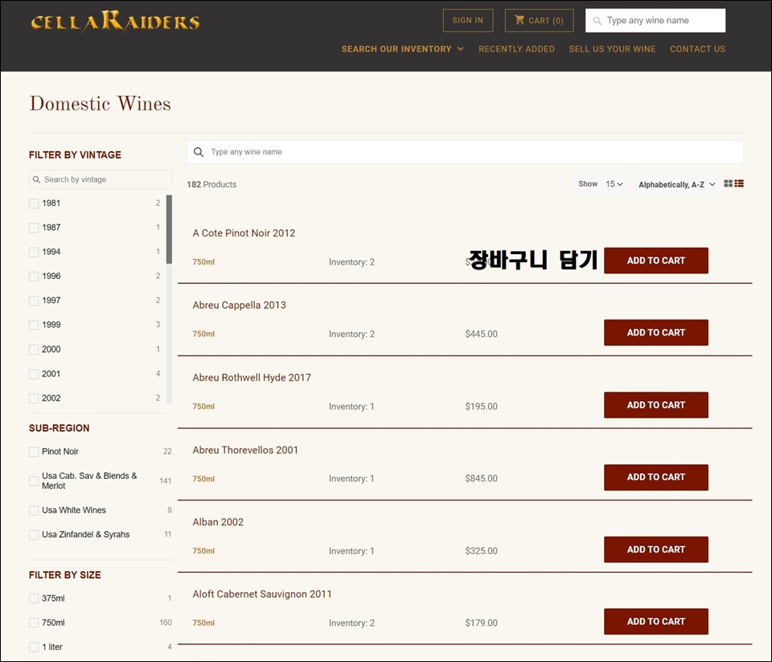Click magnifier icon in vintage search
Image resolution: width=772 pixels, height=662 pixels.
pyautogui.click(x=36, y=179)
